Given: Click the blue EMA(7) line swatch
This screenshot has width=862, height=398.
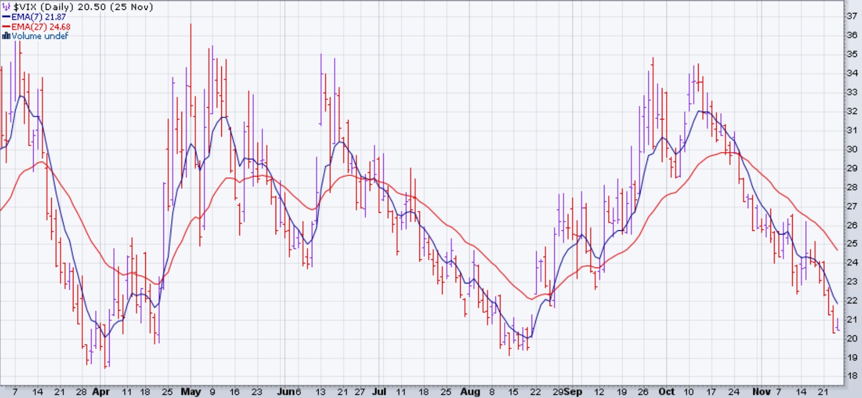Looking at the screenshot, I should pyautogui.click(x=6, y=17).
